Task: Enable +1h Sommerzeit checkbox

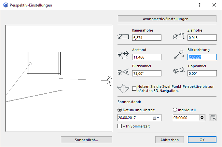Action: coord(119,126)
